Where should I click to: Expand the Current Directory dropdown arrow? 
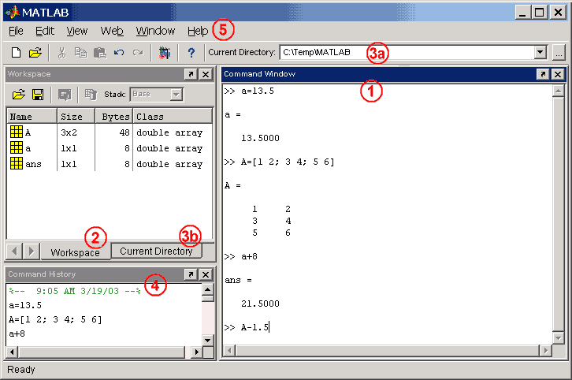coord(540,52)
